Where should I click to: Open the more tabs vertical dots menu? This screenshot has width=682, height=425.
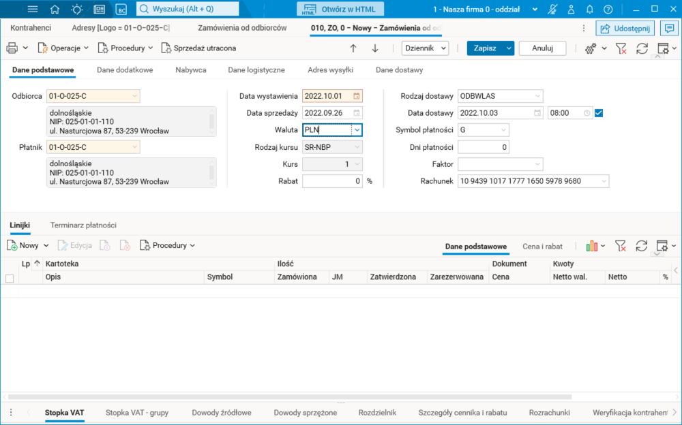click(584, 28)
